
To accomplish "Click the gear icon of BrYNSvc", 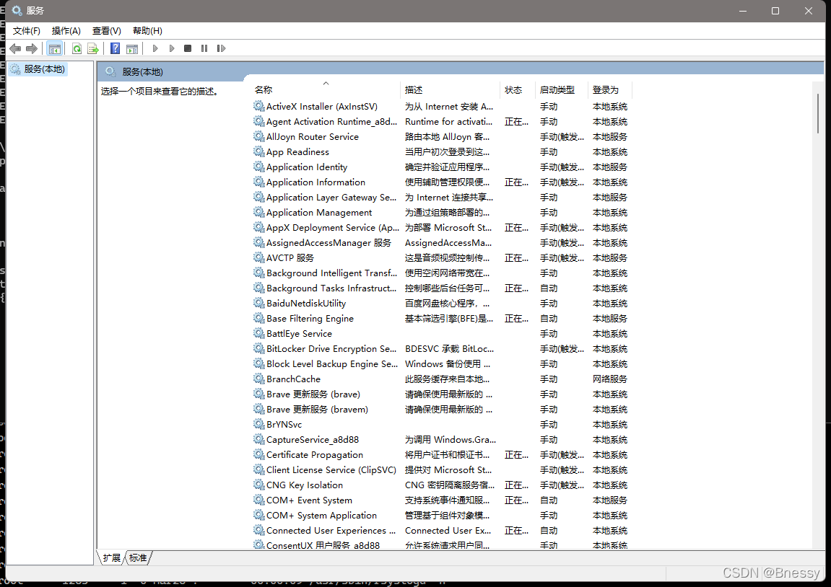I will [x=259, y=425].
